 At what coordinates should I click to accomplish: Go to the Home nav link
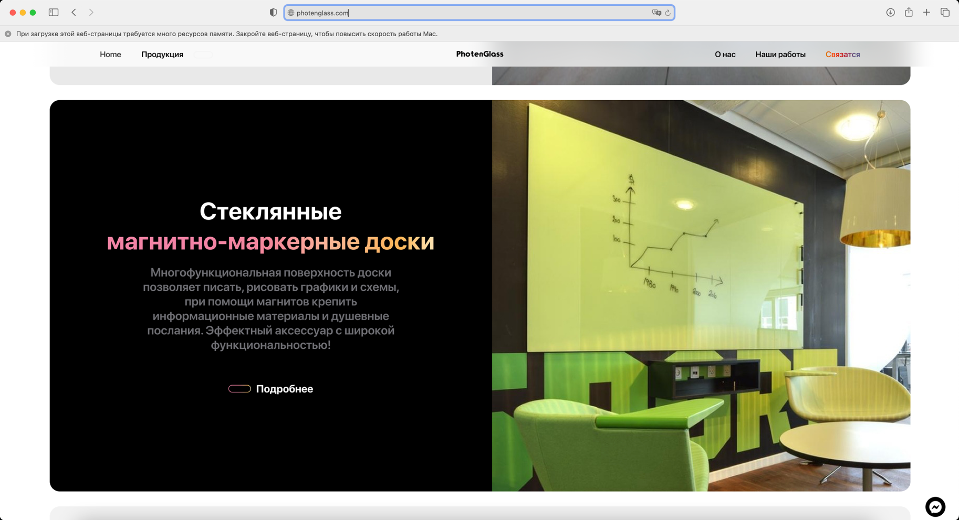[110, 55]
